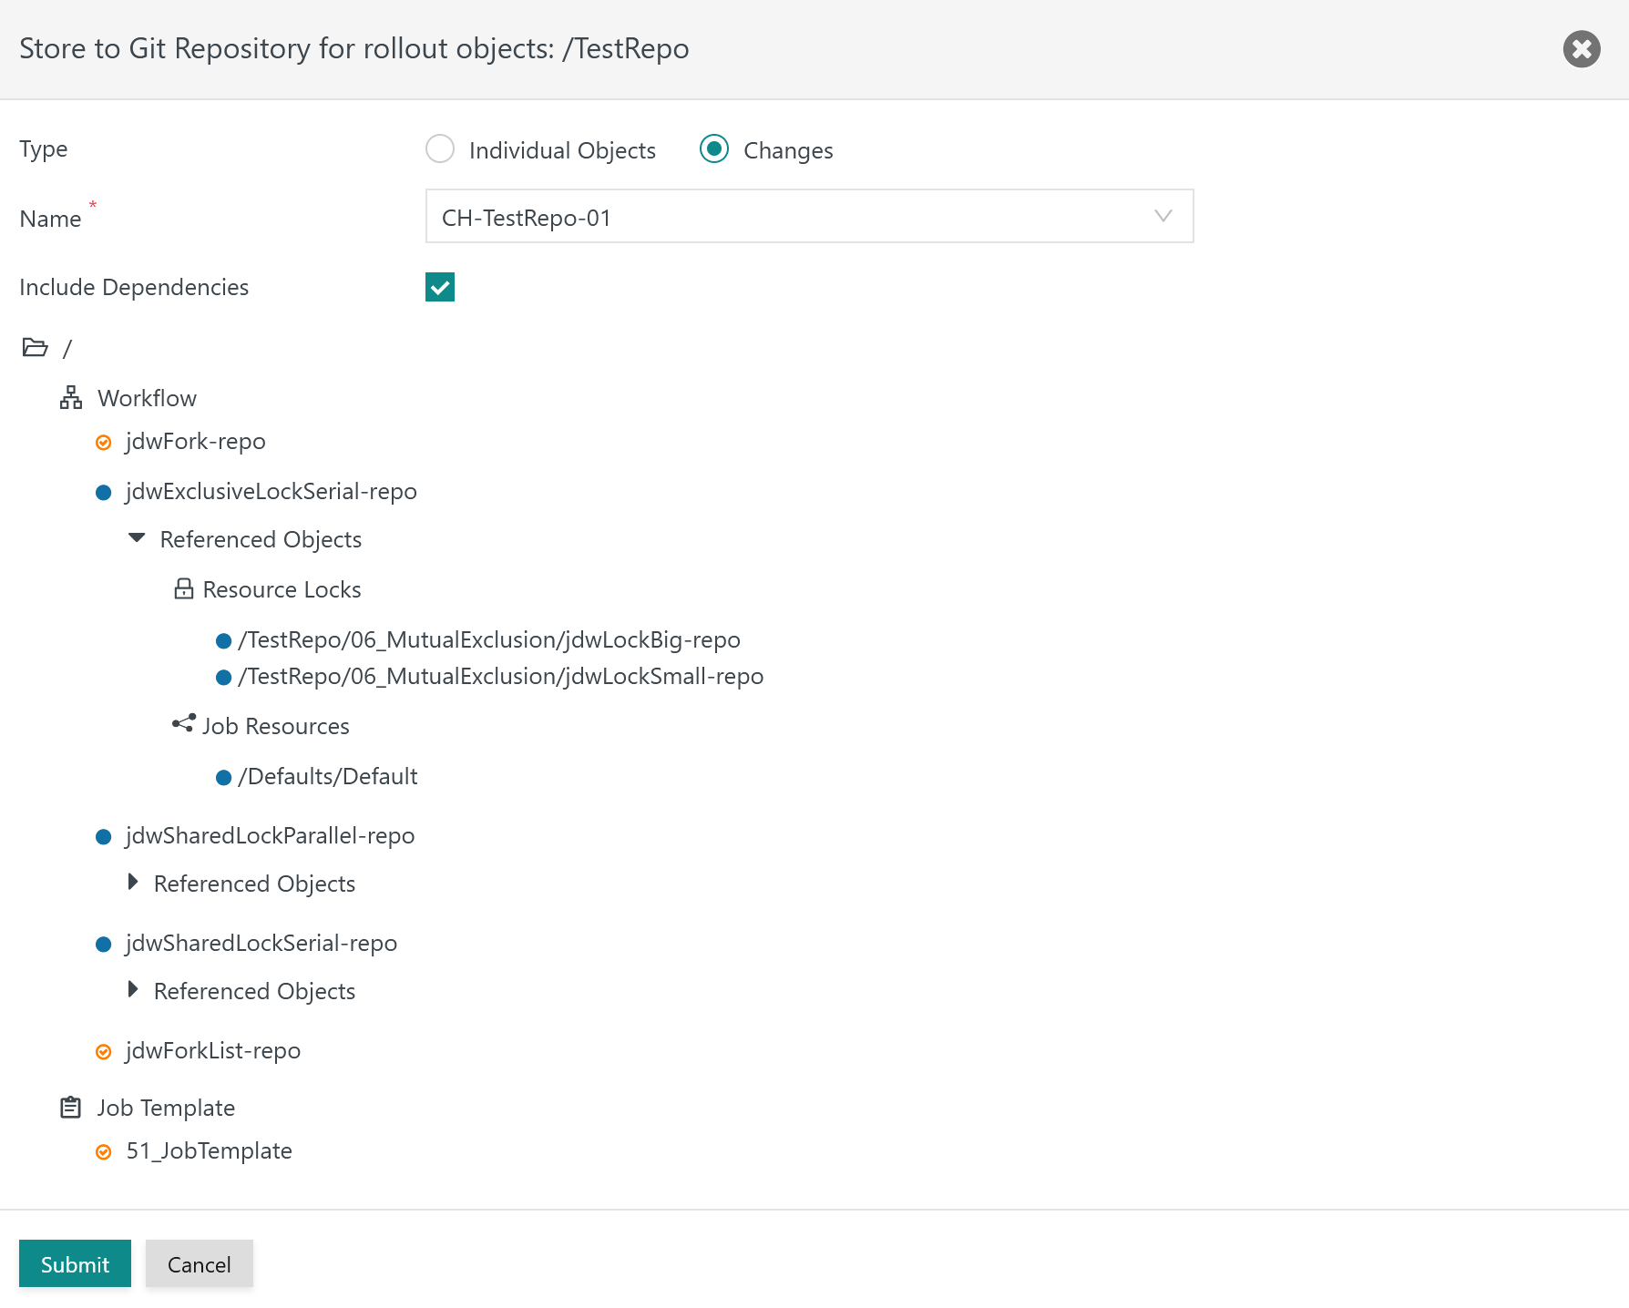
Task: Click the /TestRepo/06_MutualExclusion/jdwLockSmall-repo path
Action: click(501, 677)
